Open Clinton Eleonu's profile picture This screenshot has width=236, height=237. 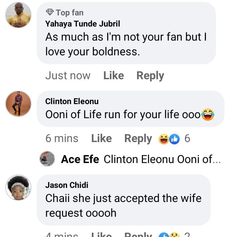coord(18,103)
